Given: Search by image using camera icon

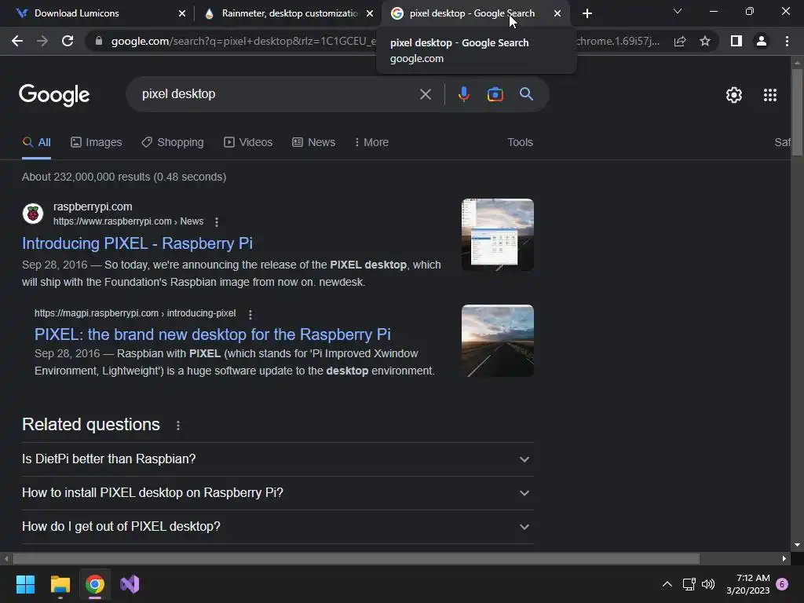Looking at the screenshot, I should coord(495,94).
